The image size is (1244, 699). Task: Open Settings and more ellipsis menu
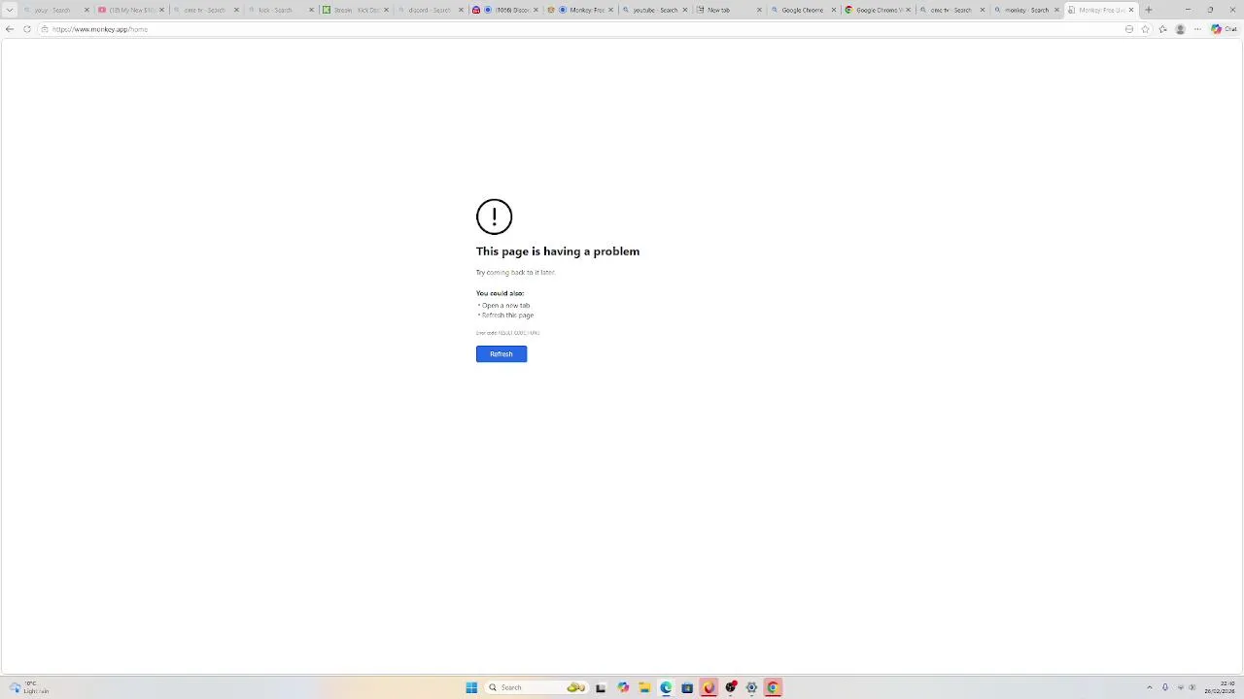point(1198,29)
